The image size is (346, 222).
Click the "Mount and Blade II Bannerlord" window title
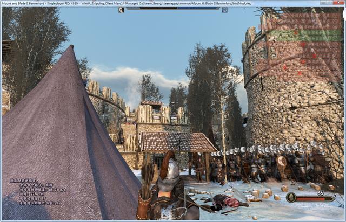coord(23,4)
